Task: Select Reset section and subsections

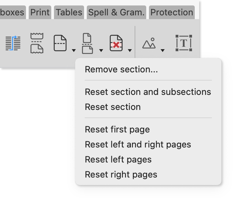Action: (x=148, y=92)
